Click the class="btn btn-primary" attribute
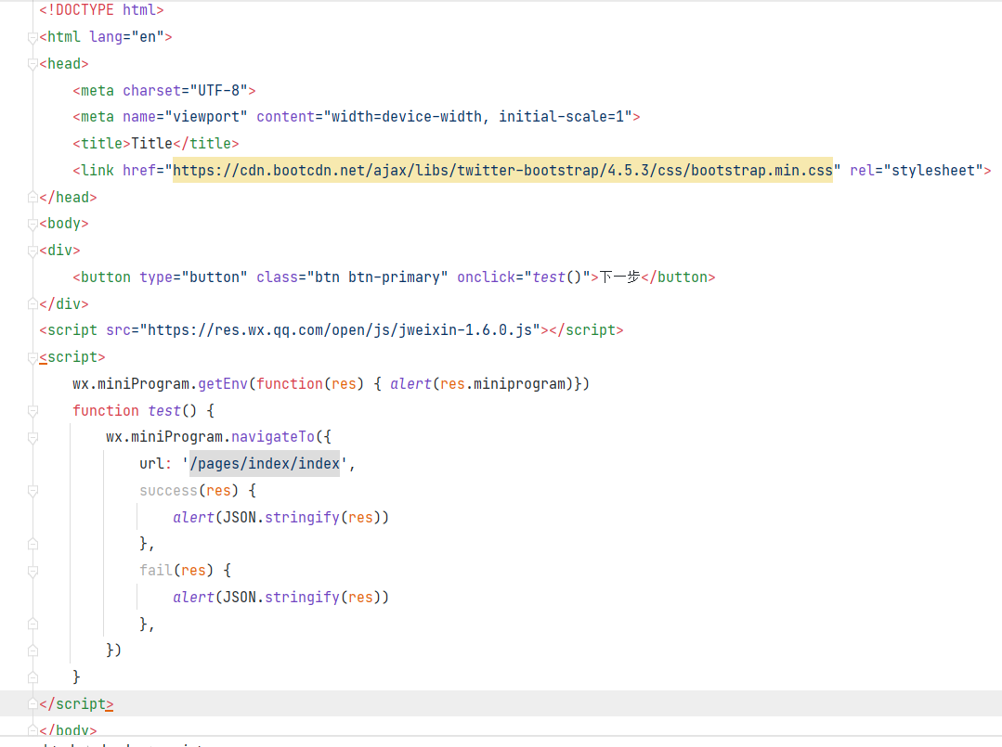The width and height of the screenshot is (1002, 747). tap(352, 277)
